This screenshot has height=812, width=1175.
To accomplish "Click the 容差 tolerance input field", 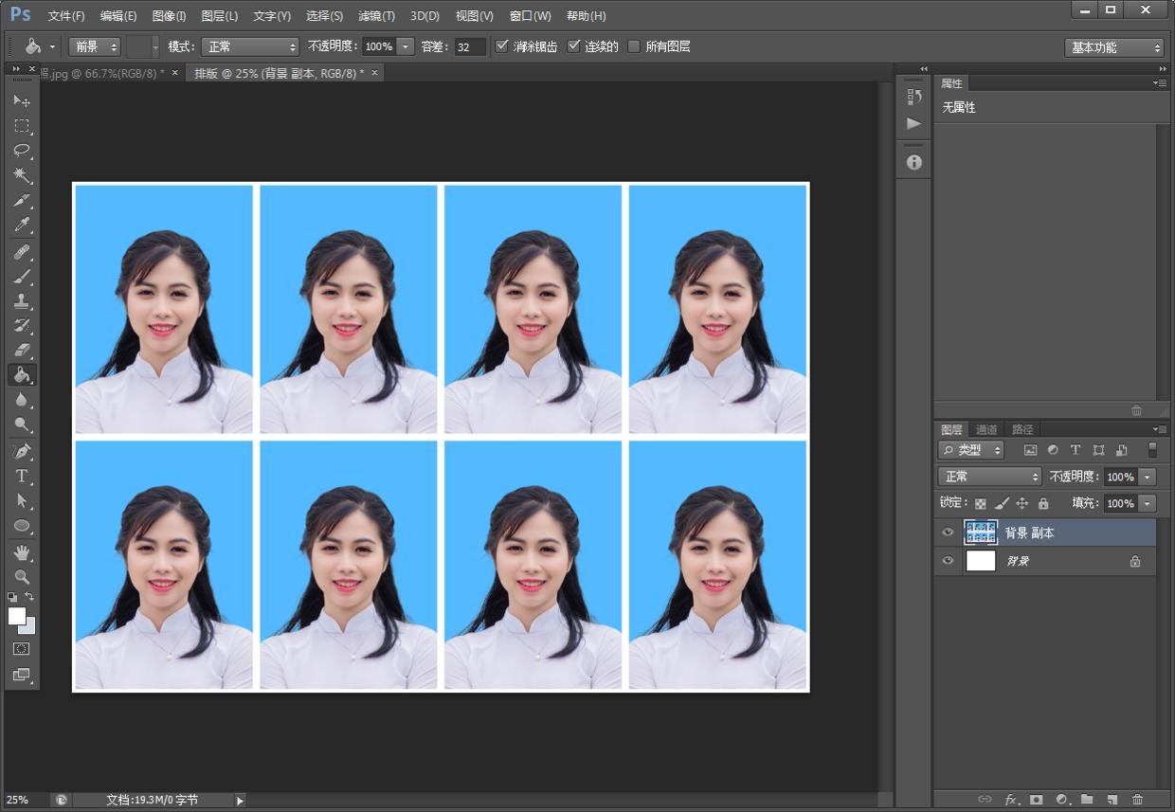I will point(469,46).
